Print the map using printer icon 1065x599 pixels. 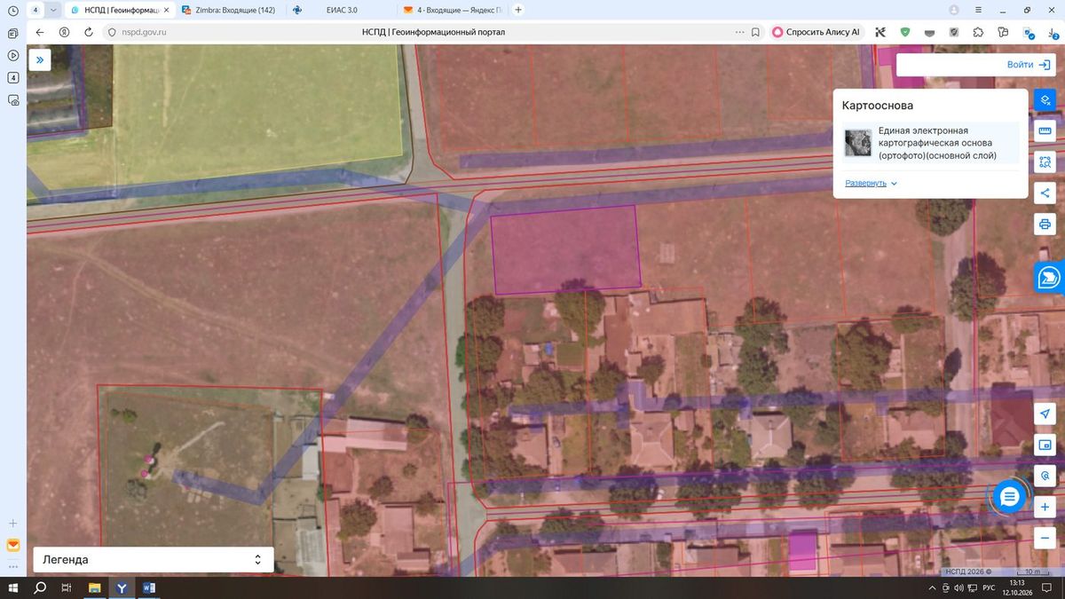click(1045, 224)
